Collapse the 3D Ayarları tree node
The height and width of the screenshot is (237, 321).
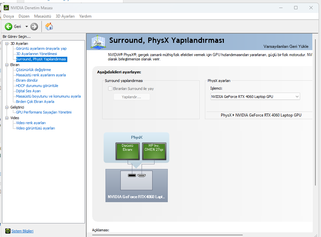coord(7,43)
